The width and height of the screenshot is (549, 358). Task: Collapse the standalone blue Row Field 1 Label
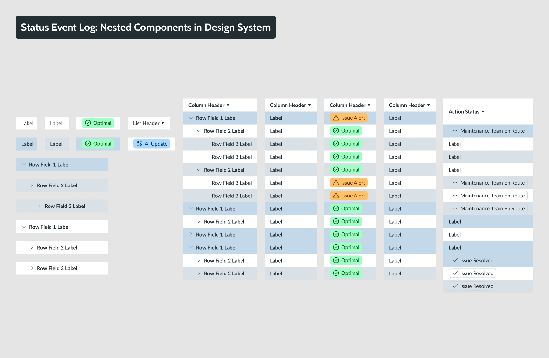pyautogui.click(x=24, y=165)
